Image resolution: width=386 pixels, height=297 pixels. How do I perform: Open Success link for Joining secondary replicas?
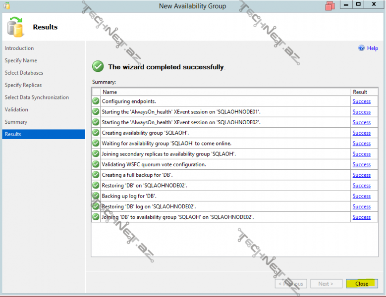point(361,154)
